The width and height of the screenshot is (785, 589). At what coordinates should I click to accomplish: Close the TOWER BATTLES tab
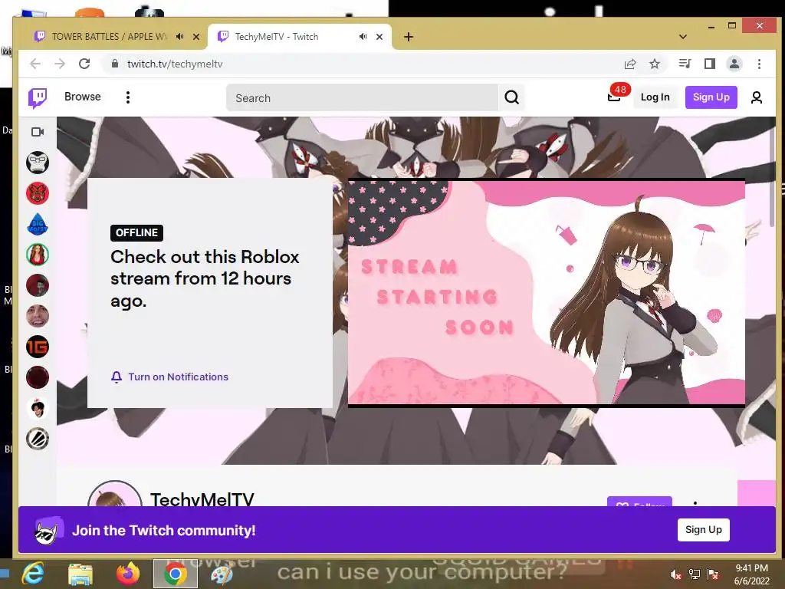coord(196,37)
